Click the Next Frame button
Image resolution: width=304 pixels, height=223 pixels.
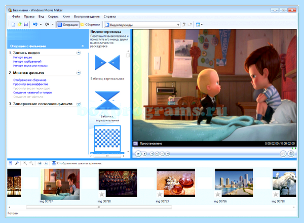tap(162, 154)
